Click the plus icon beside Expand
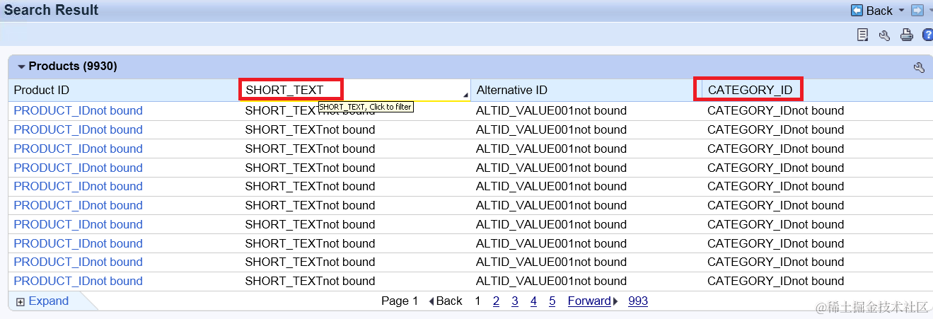The height and width of the screenshot is (319, 933). (x=21, y=302)
